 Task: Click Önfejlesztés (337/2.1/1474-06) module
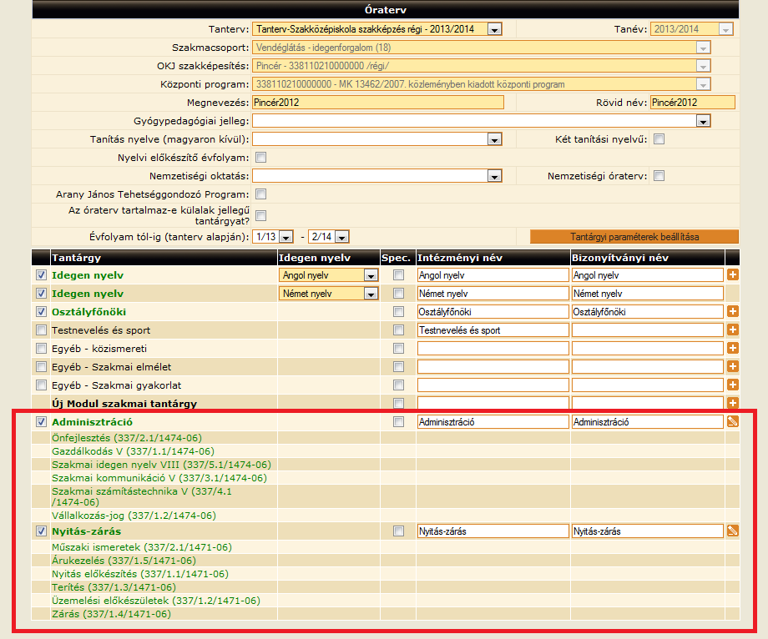pos(127,438)
